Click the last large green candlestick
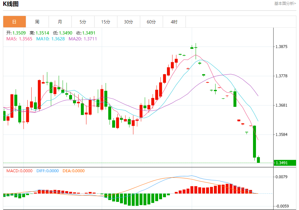The width and height of the screenshot is (299, 210). coord(254,142)
